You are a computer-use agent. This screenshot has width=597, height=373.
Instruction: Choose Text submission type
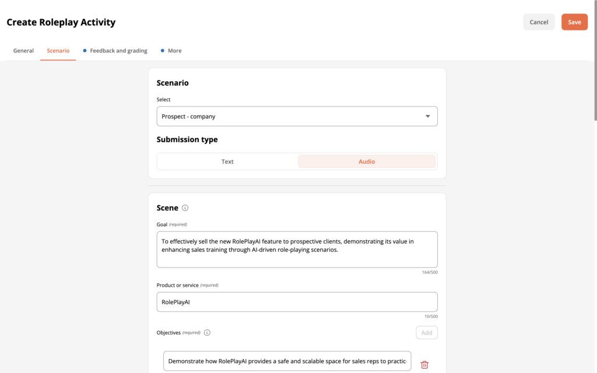[x=227, y=161]
